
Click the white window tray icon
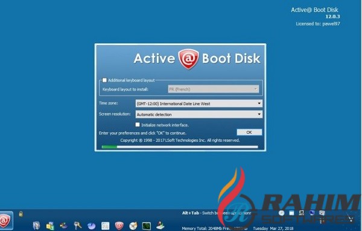tap(291, 213)
